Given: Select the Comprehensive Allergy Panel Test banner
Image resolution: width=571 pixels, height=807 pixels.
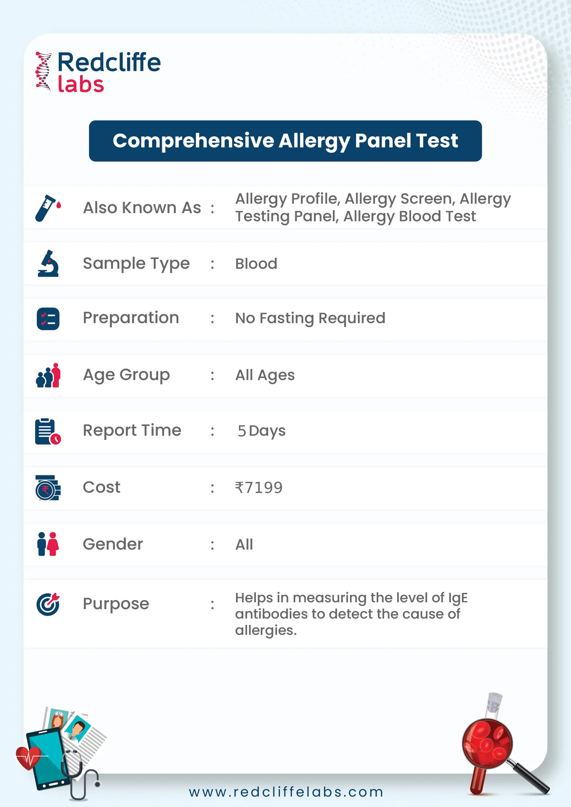Looking at the screenshot, I should click(285, 141).
